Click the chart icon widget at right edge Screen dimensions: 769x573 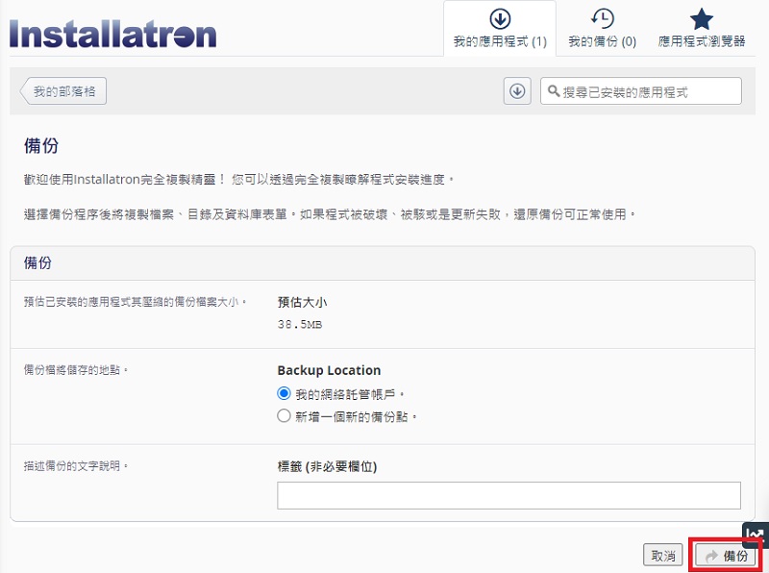point(756,535)
